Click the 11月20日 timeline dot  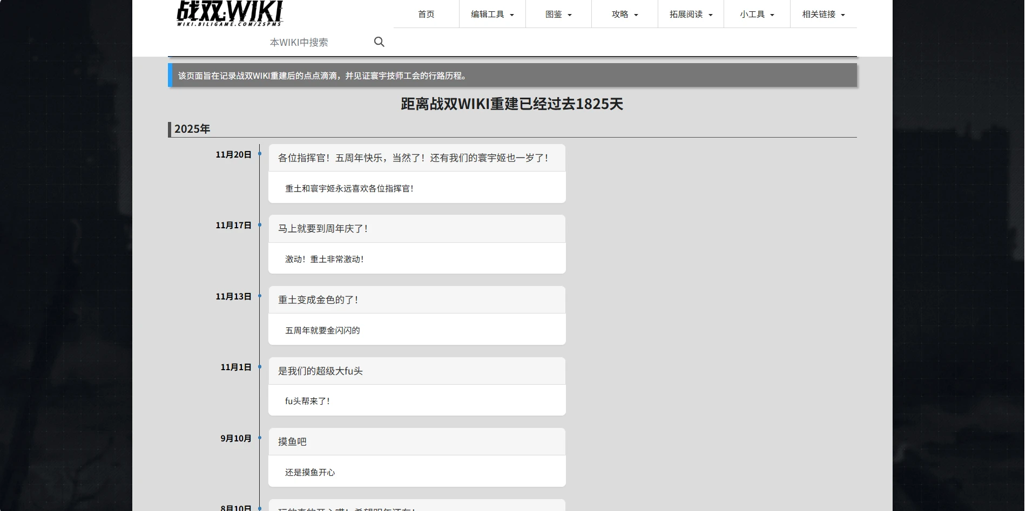click(x=260, y=154)
